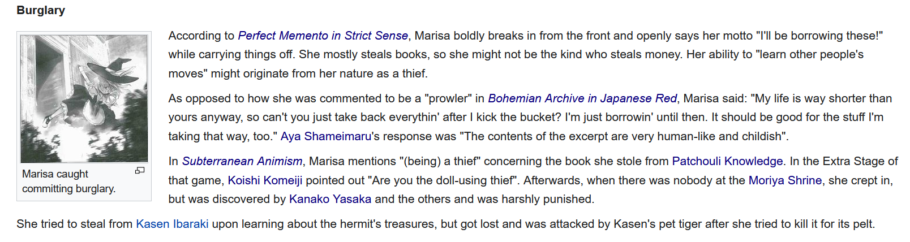
Task: Open the Marisa burglary thumbnail image
Action: (84, 99)
